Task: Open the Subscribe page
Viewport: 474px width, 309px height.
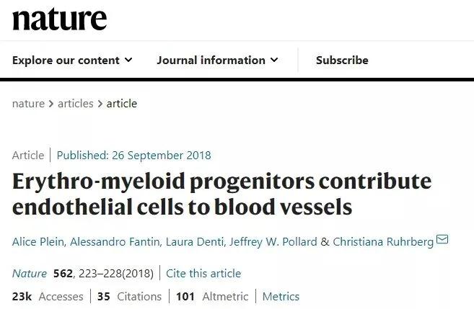Action: coord(342,61)
